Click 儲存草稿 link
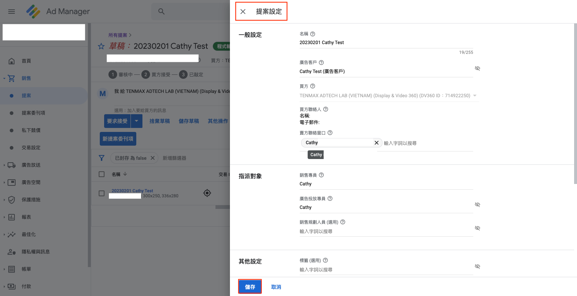 coord(189,121)
